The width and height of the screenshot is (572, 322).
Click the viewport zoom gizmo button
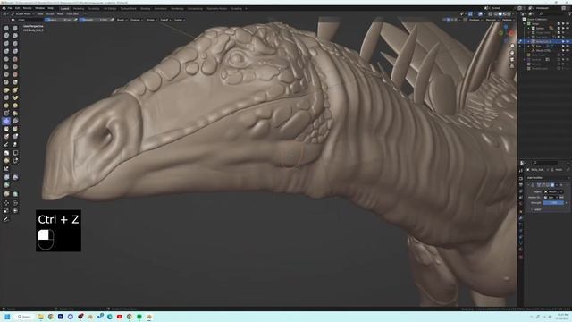pyautogui.click(x=512, y=46)
